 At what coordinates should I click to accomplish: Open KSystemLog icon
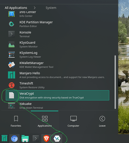11,55
